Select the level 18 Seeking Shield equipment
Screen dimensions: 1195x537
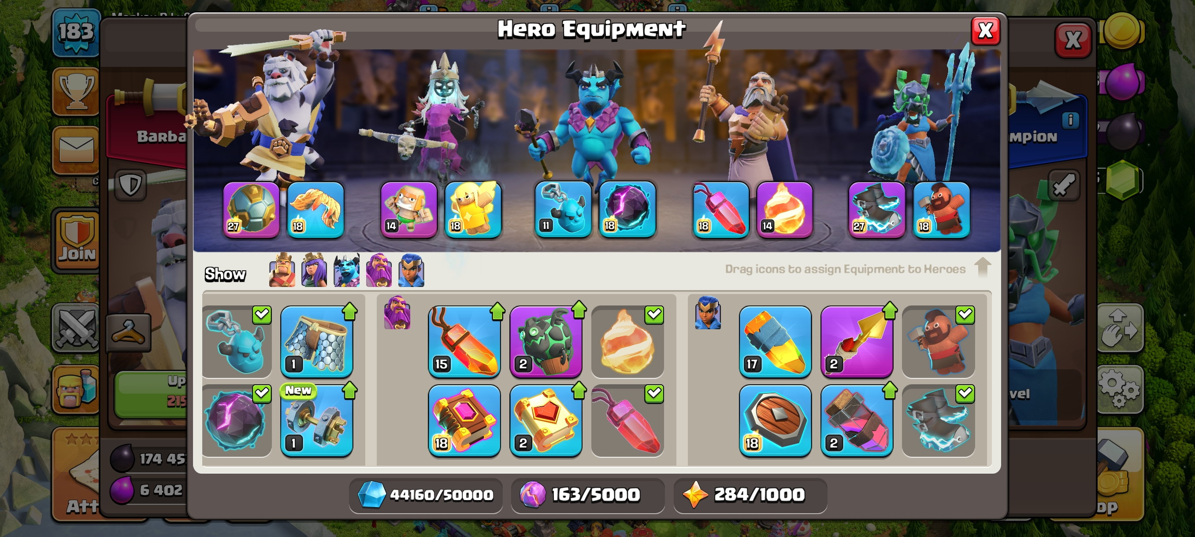pyautogui.click(x=775, y=421)
